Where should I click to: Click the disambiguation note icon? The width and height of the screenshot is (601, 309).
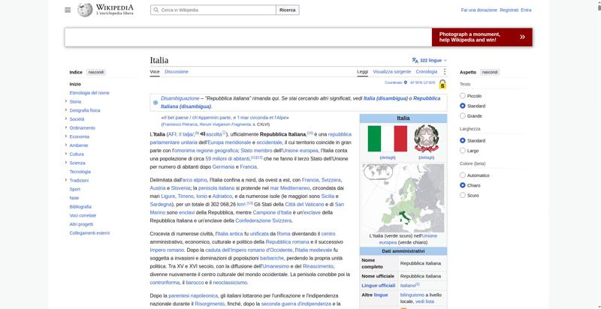(156, 103)
